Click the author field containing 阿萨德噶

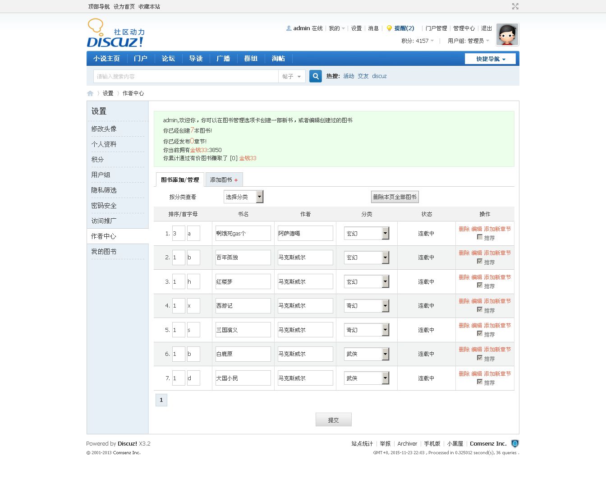[x=305, y=233]
